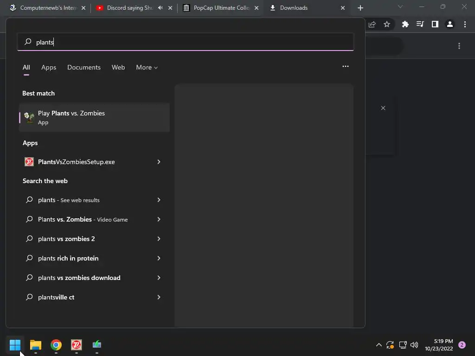The image size is (475, 356).
Task: Dismiss the download card with its X
Action: [x=383, y=108]
